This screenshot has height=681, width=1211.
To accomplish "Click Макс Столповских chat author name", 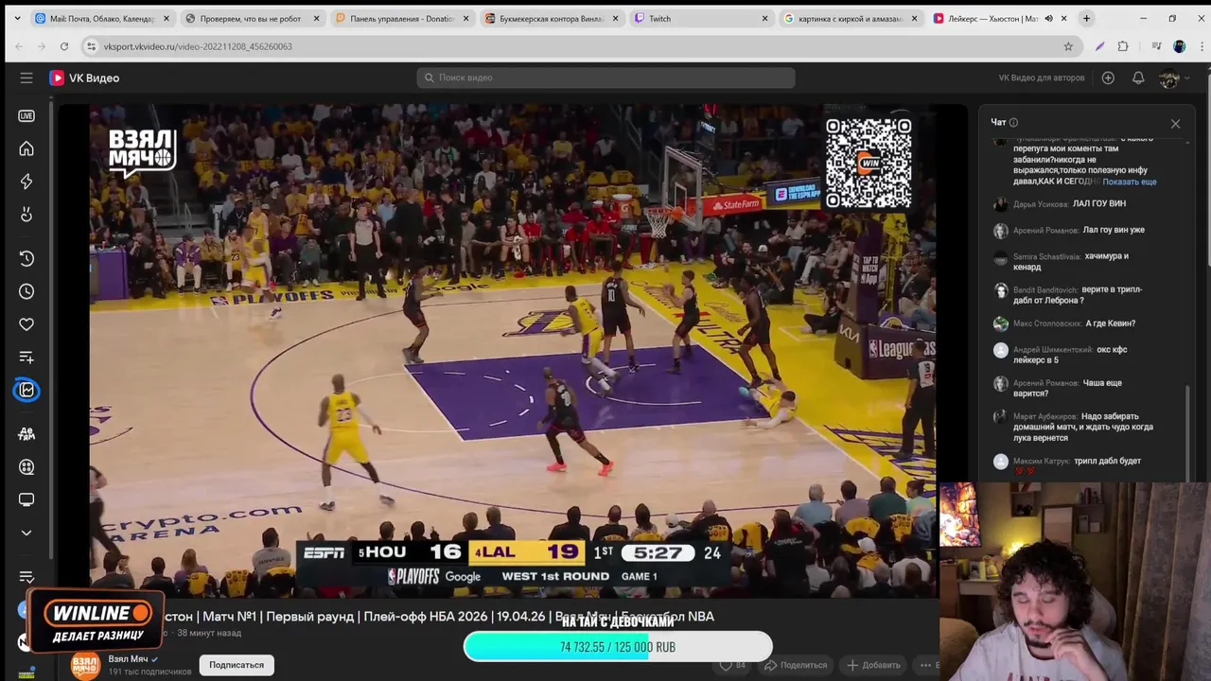I will coord(1046,323).
